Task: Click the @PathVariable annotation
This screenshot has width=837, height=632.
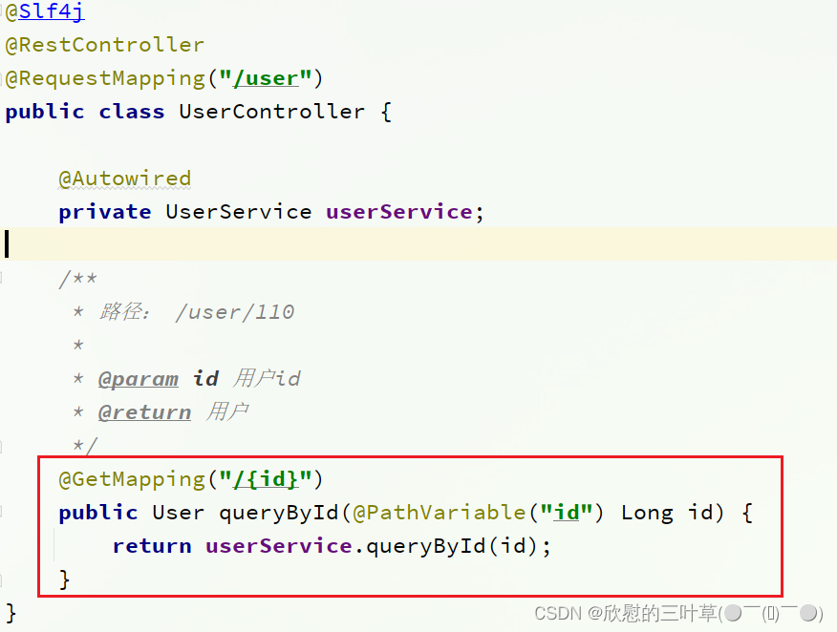Action: coord(439,512)
